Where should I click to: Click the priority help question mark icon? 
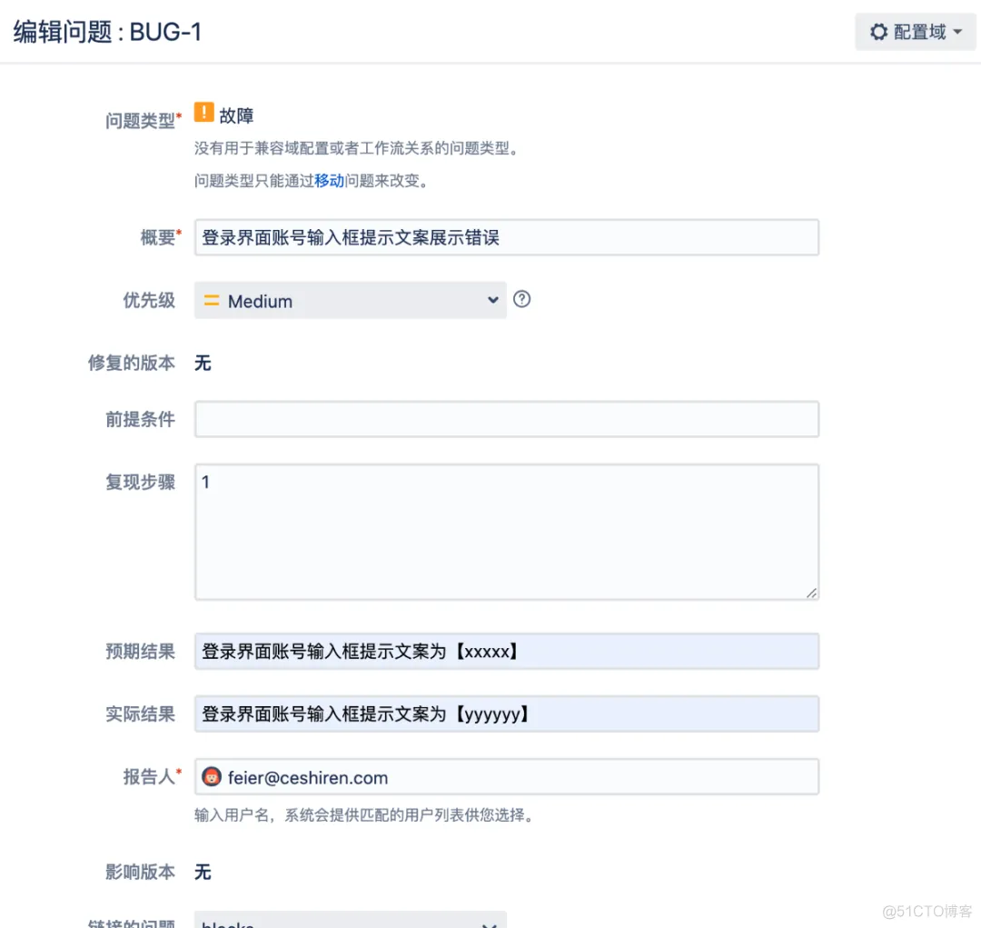point(521,299)
